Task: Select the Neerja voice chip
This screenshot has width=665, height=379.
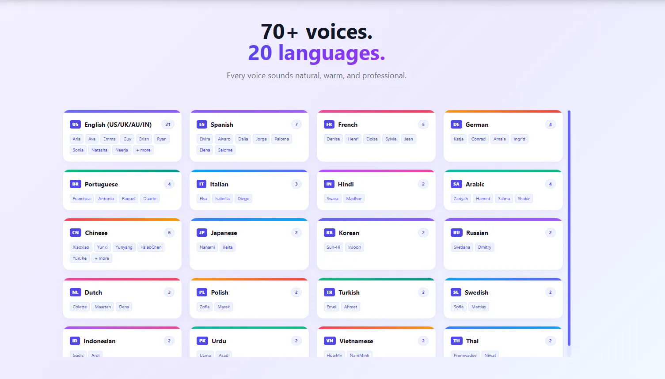Action: (x=122, y=150)
